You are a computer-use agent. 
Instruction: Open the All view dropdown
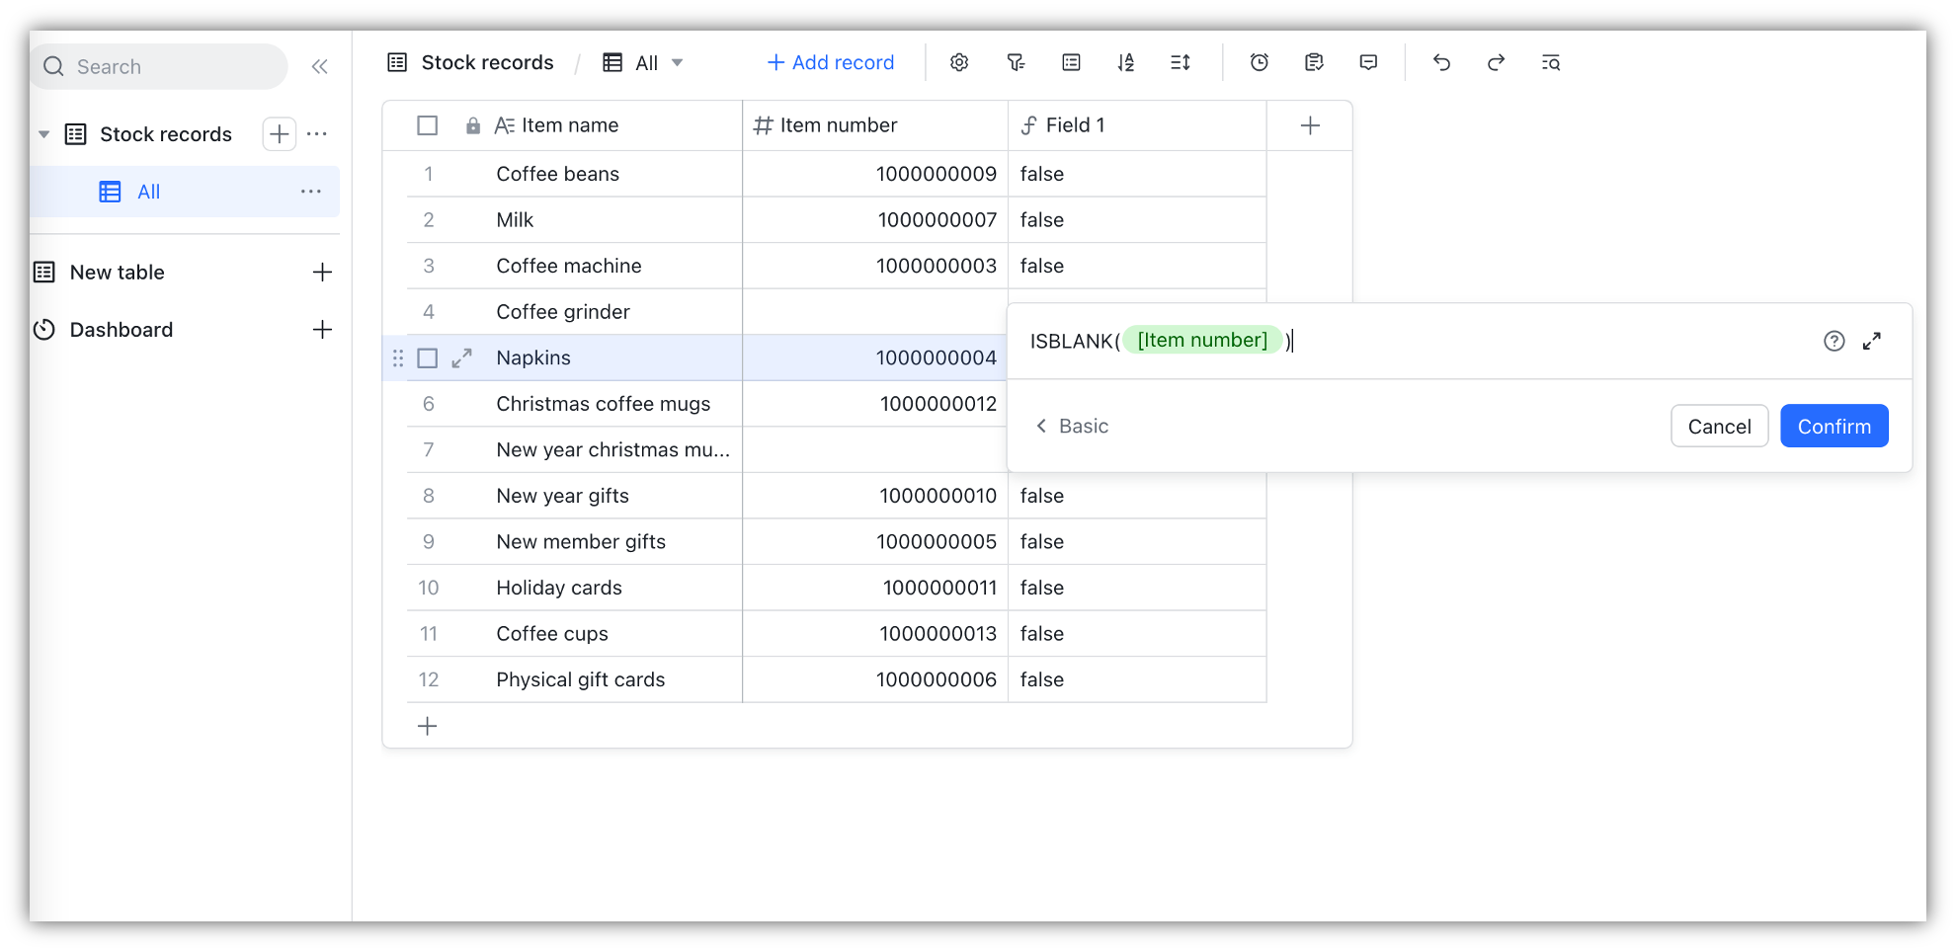click(678, 62)
